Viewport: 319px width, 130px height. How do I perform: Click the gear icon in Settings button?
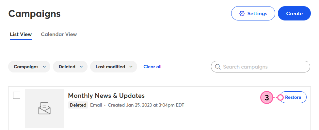pos(242,14)
